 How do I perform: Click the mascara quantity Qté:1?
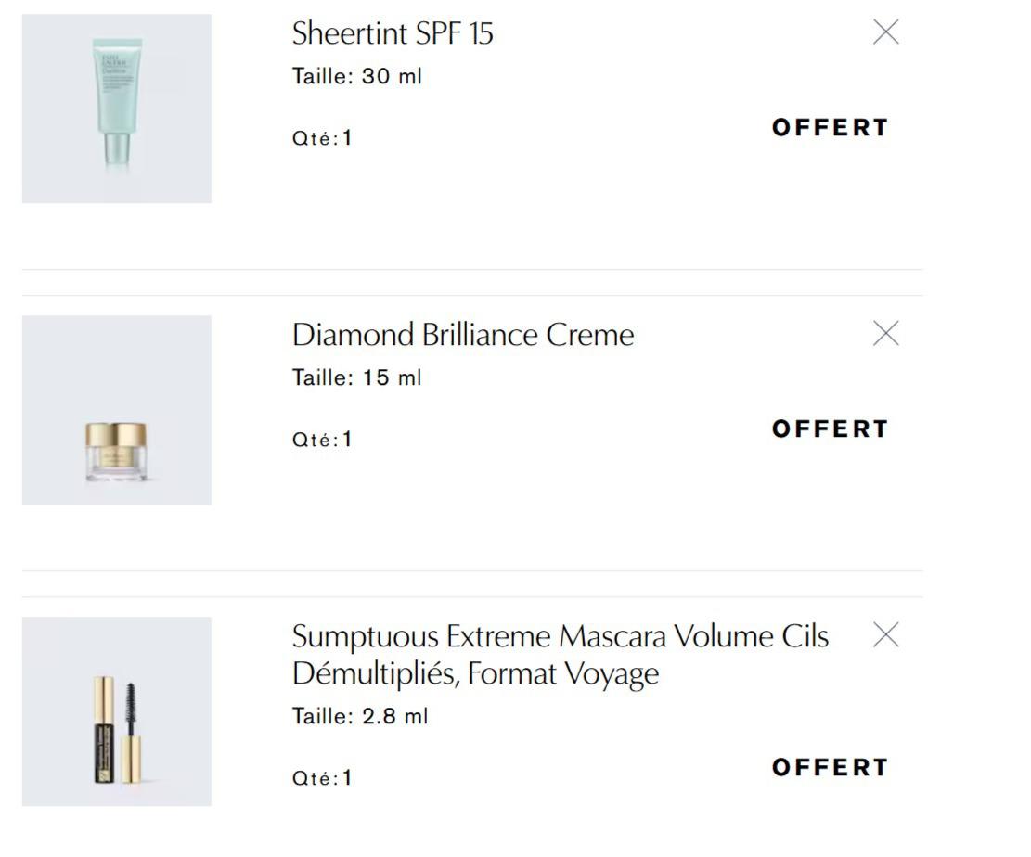pyautogui.click(x=322, y=778)
